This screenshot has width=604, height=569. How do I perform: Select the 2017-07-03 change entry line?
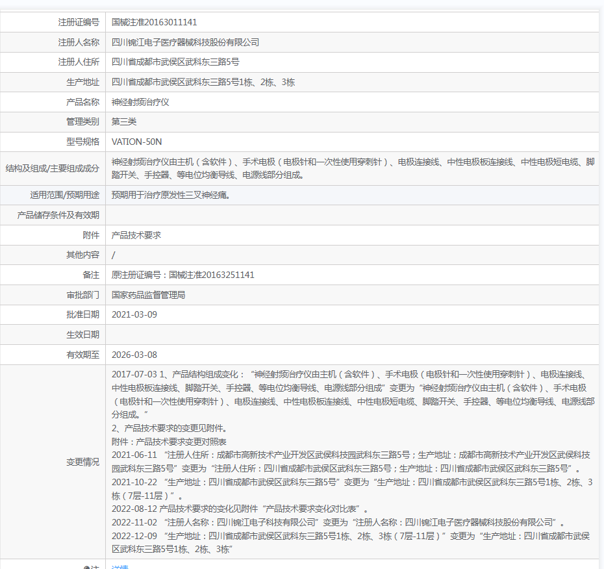[353, 394]
